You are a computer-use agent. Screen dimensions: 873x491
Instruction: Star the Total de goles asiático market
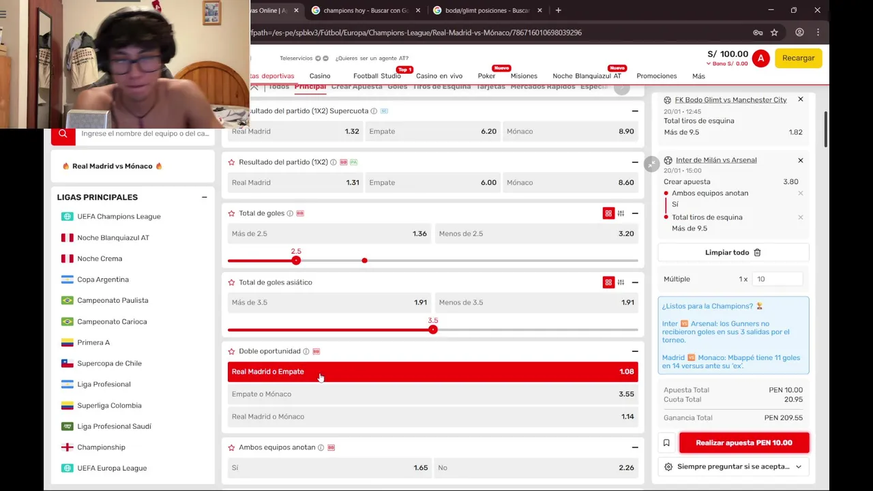232,282
